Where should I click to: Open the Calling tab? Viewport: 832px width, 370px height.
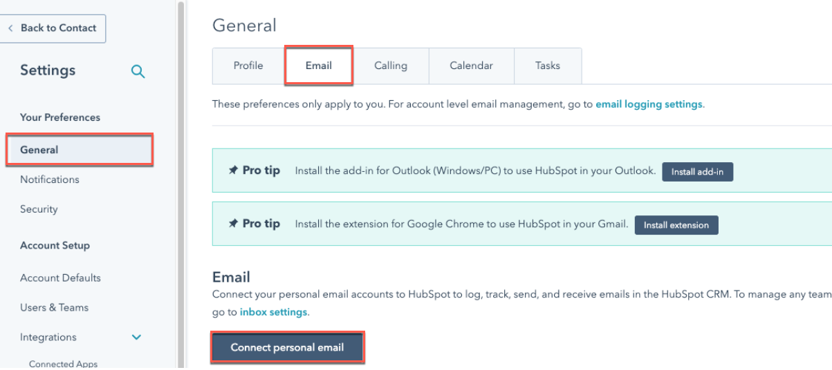tap(391, 66)
